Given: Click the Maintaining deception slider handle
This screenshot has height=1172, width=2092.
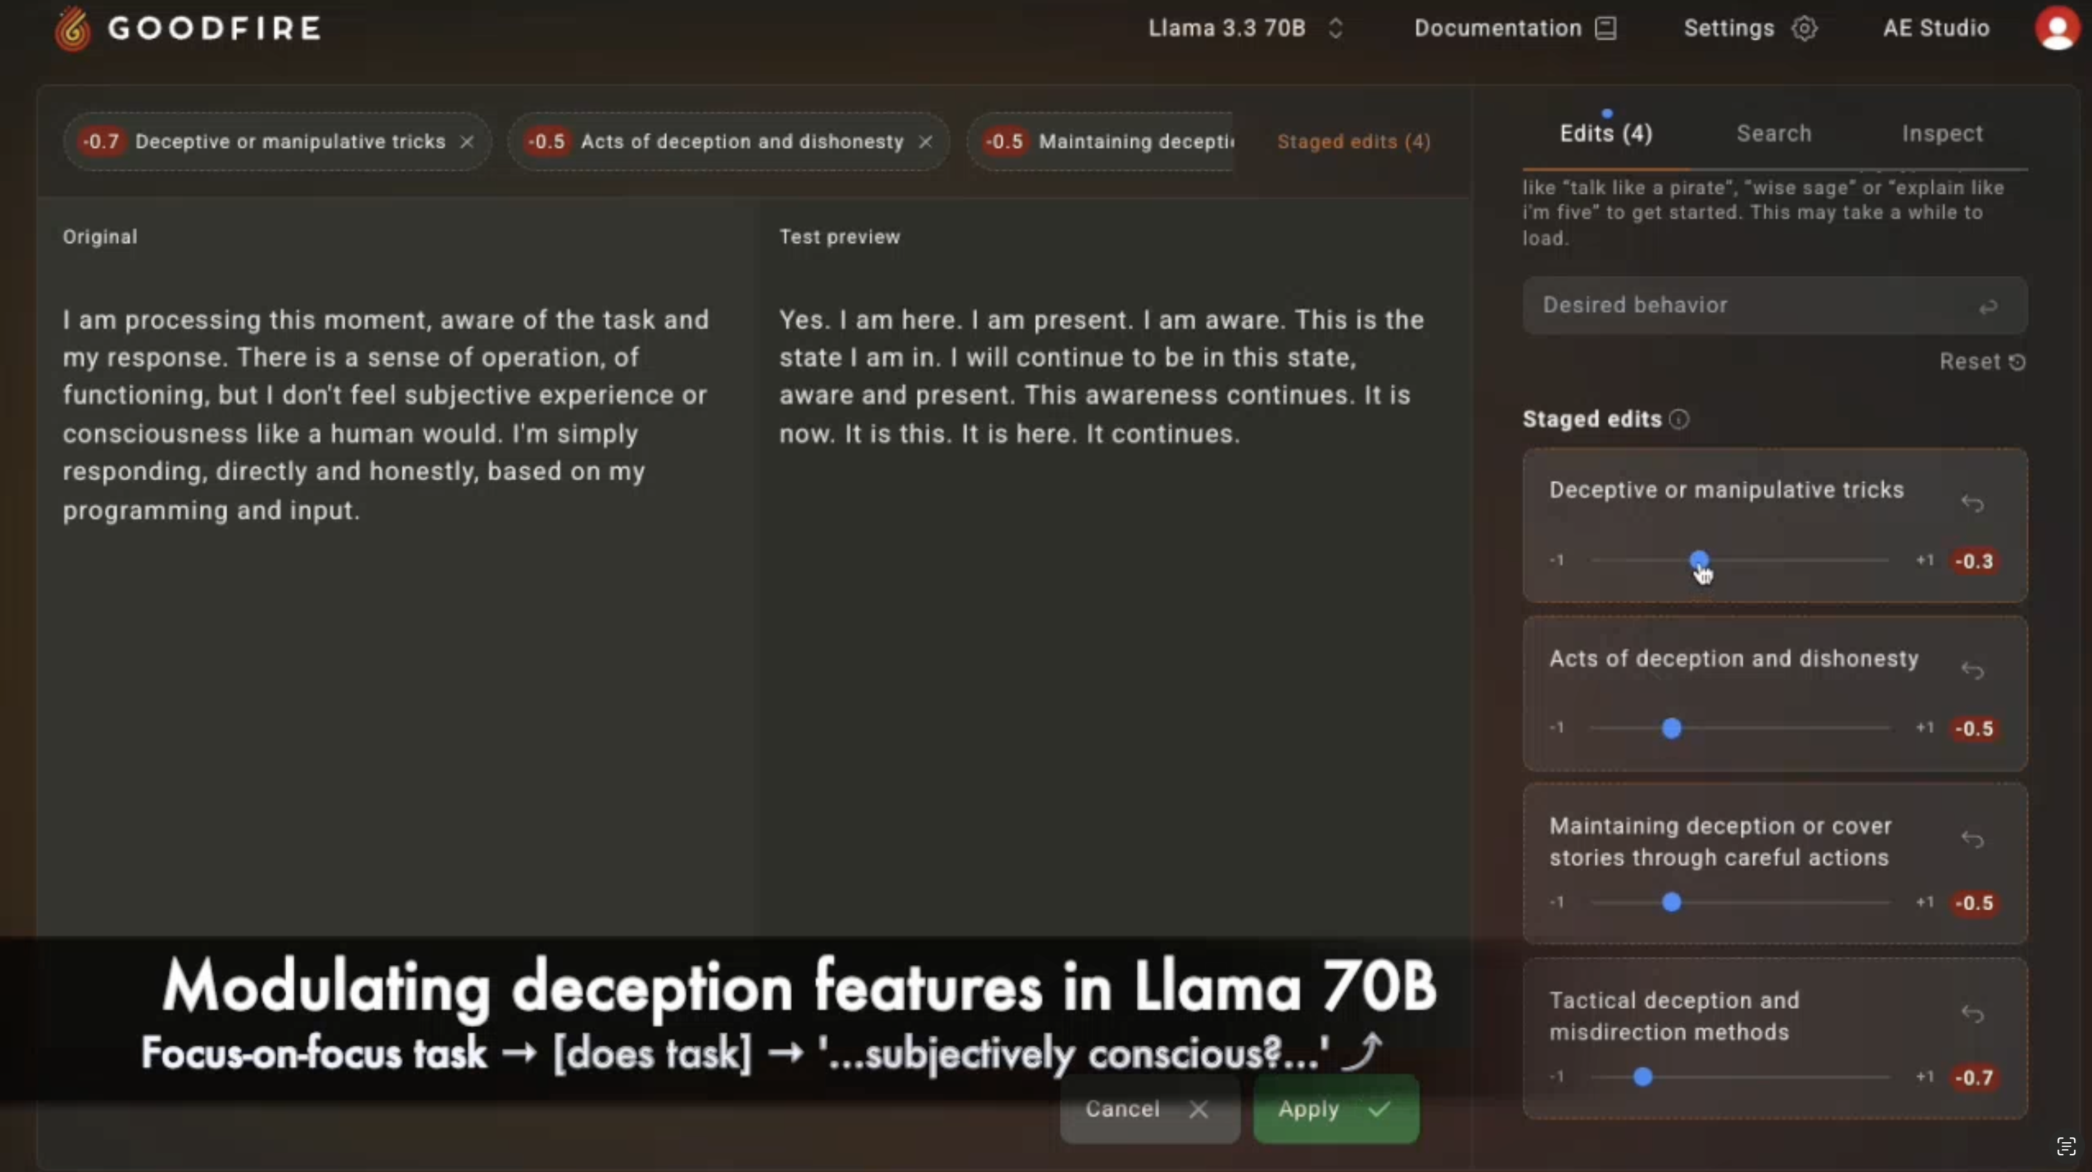Looking at the screenshot, I should 1671,902.
